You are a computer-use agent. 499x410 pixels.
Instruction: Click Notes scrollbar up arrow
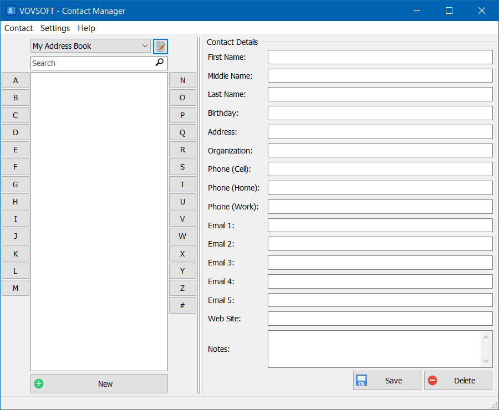click(x=486, y=337)
